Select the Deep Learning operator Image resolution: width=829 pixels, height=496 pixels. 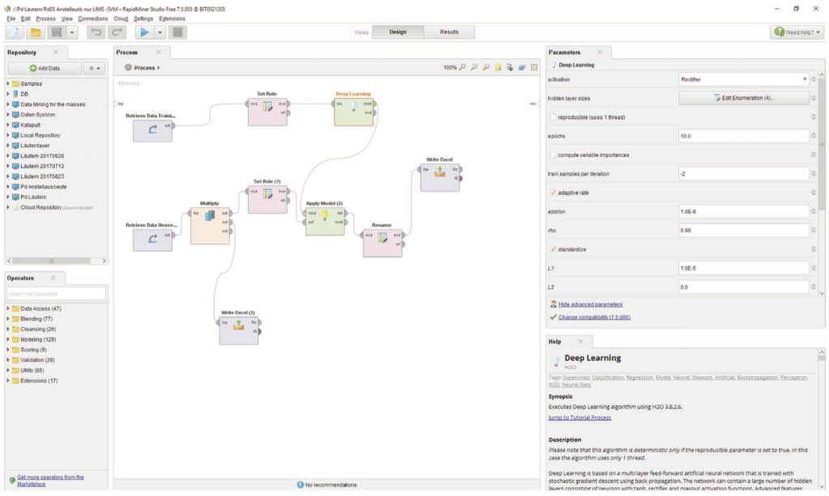354,112
